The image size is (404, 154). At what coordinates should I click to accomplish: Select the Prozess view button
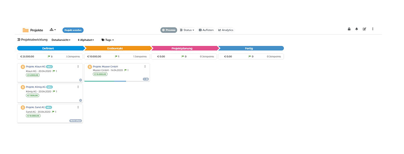point(169,30)
